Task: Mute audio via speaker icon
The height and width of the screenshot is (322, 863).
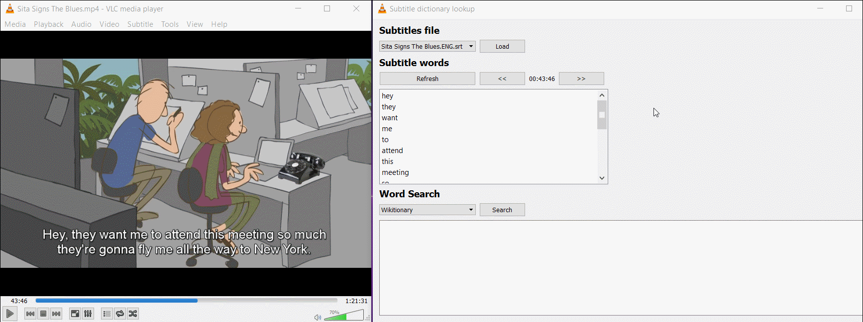Action: pyautogui.click(x=318, y=317)
